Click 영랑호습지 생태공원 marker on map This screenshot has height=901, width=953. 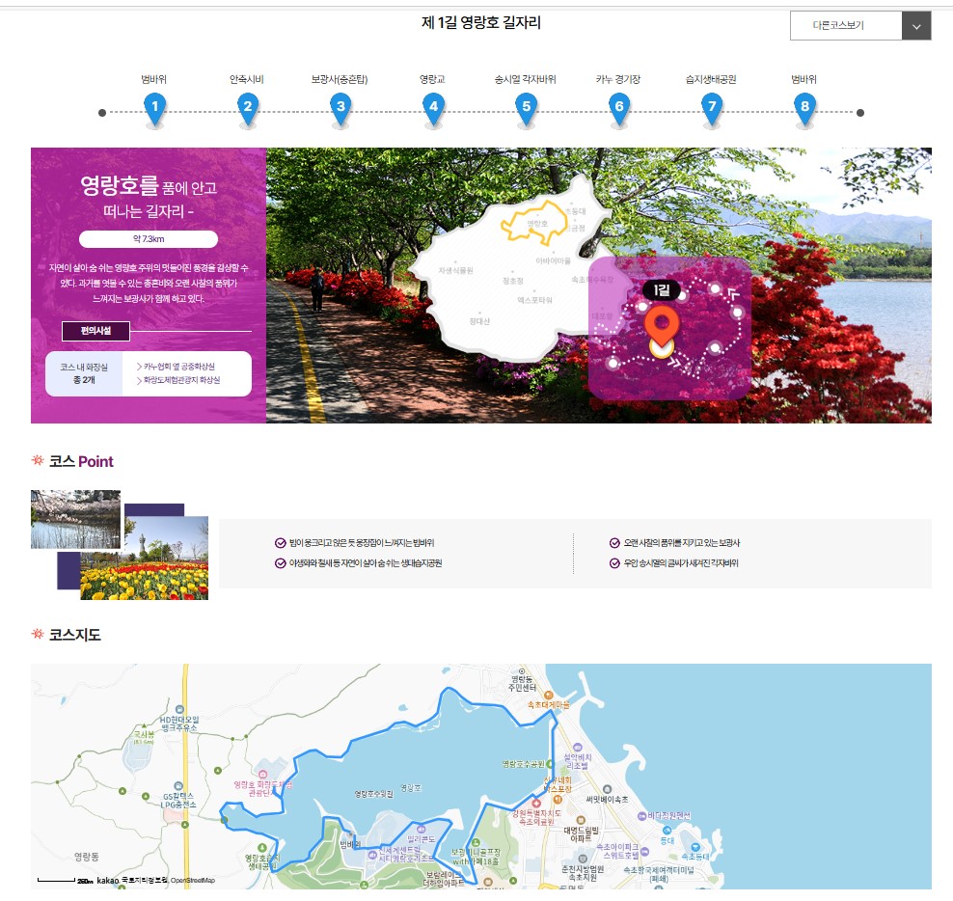(x=262, y=848)
